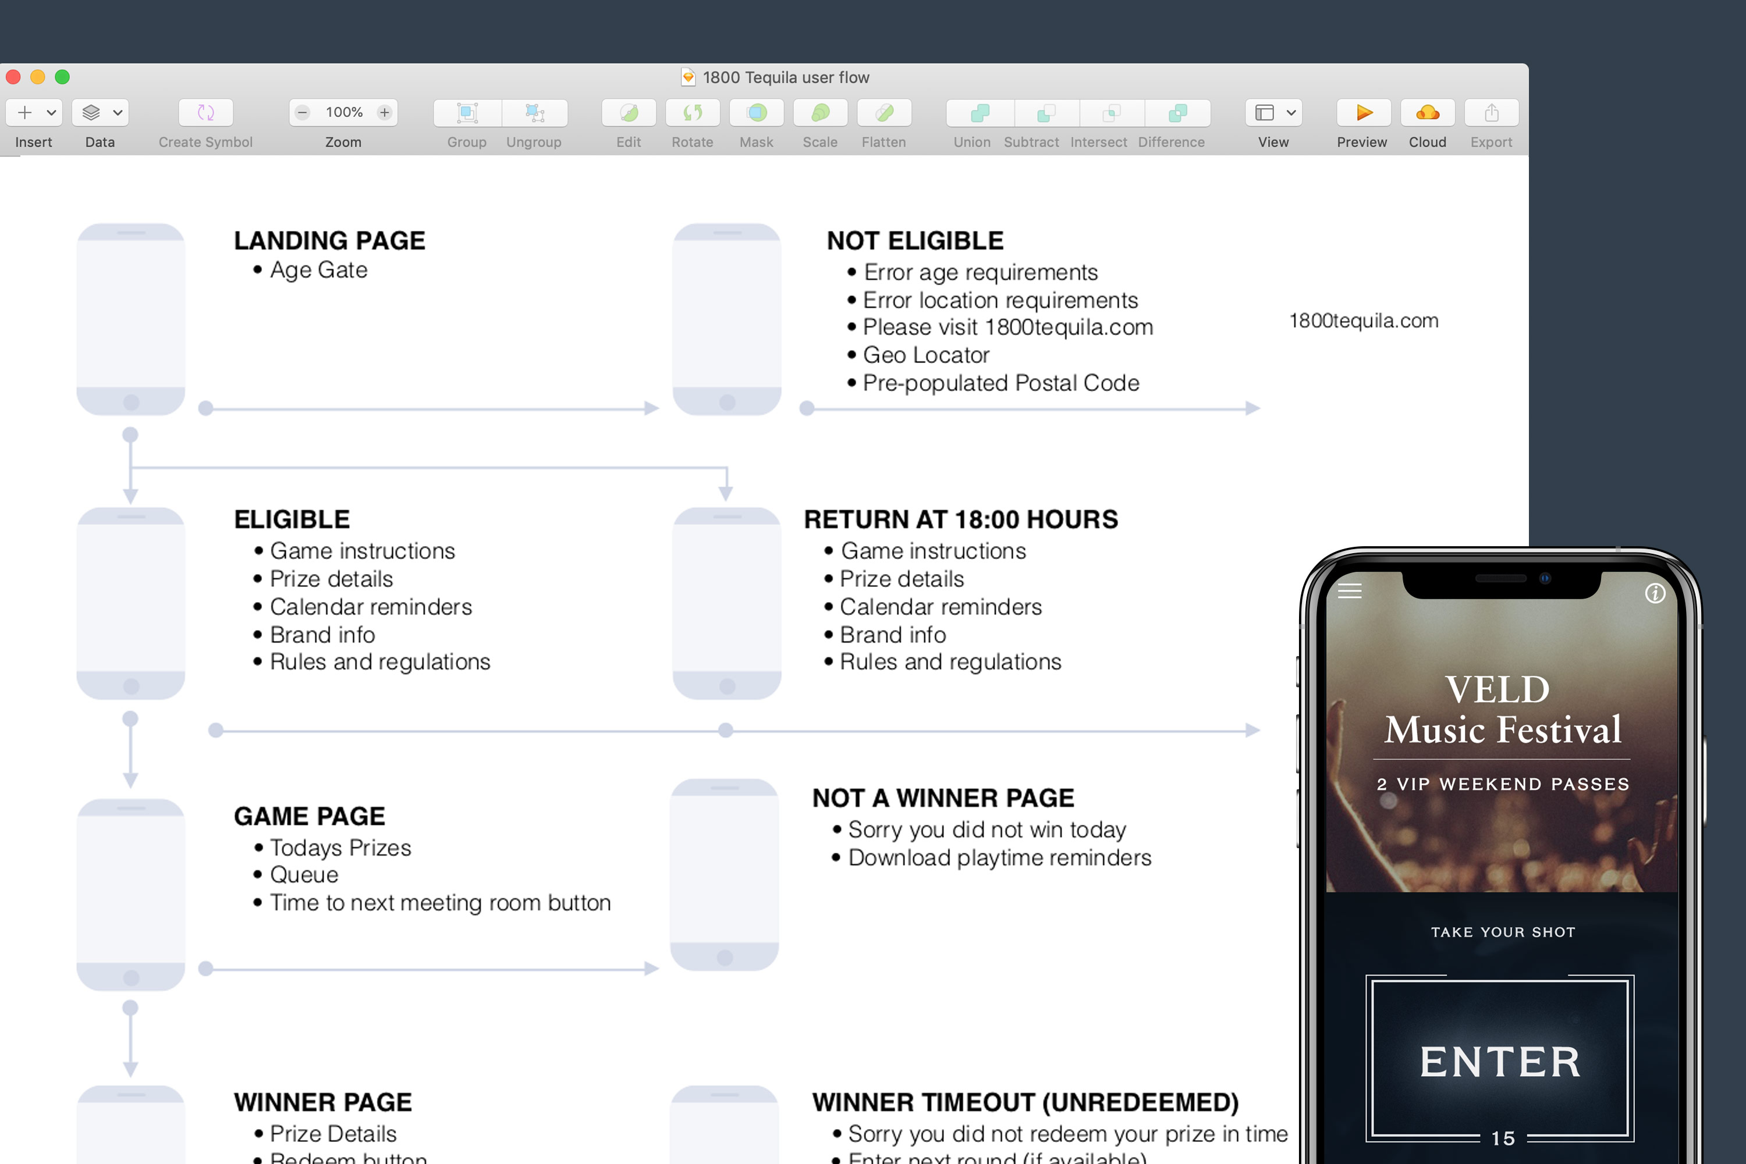The width and height of the screenshot is (1746, 1164).
Task: Click the Create Symbol icon
Action: coord(205,113)
